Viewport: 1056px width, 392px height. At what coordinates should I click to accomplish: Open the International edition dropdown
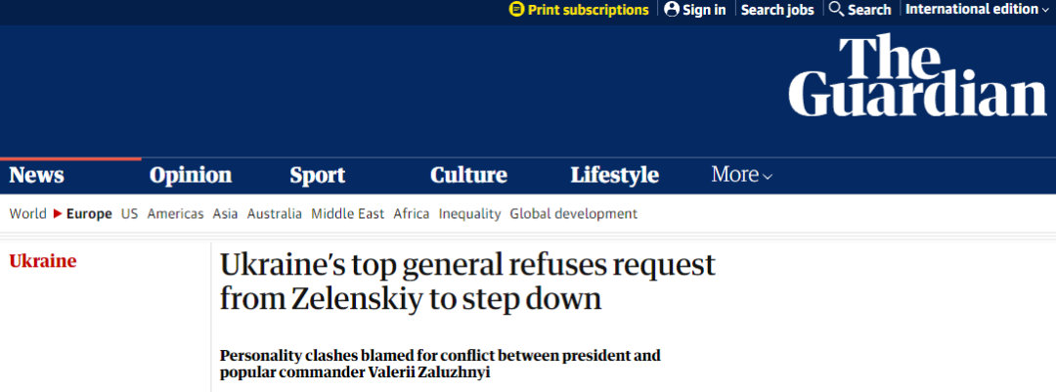tap(977, 10)
